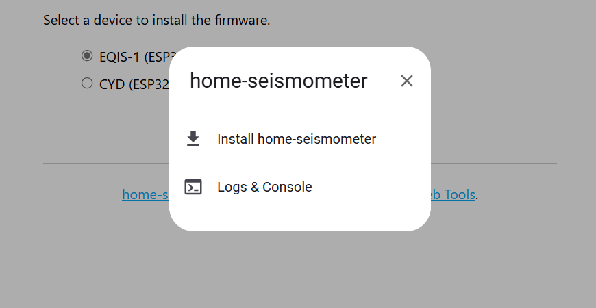This screenshot has height=308, width=596.
Task: Click the word 'Install' in the dialog
Action: 235,139
